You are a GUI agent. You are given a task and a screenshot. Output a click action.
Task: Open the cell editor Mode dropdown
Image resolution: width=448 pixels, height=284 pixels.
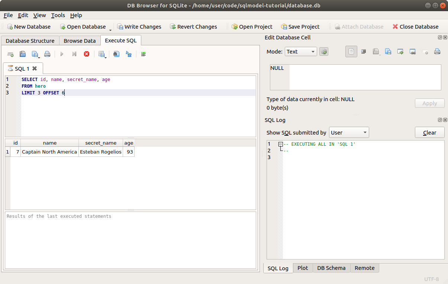tap(300, 51)
